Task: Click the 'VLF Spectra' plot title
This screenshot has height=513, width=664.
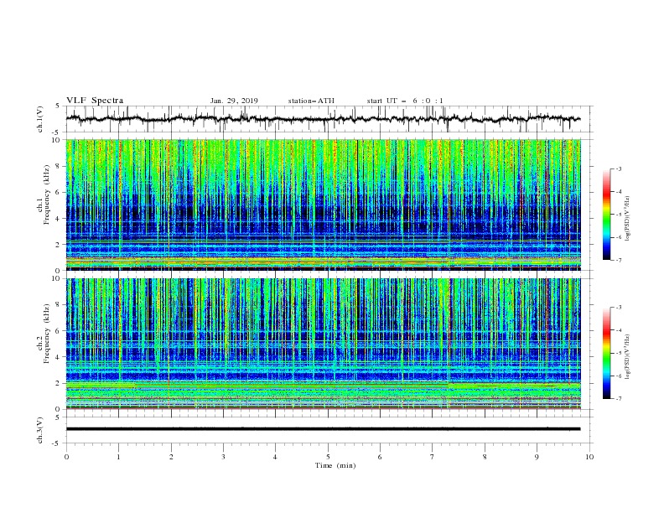Action: 95,101
